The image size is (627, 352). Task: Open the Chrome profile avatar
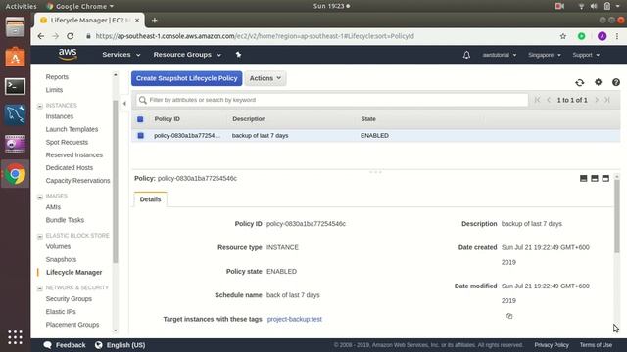click(602, 36)
